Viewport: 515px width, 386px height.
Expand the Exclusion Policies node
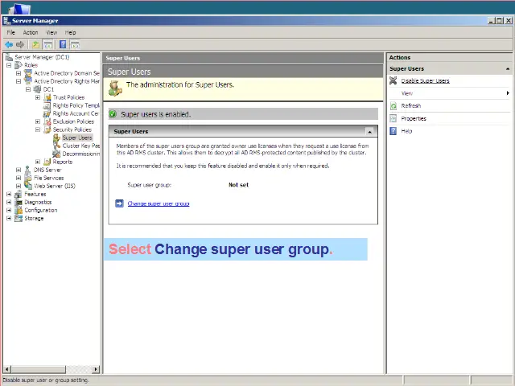pyautogui.click(x=38, y=121)
